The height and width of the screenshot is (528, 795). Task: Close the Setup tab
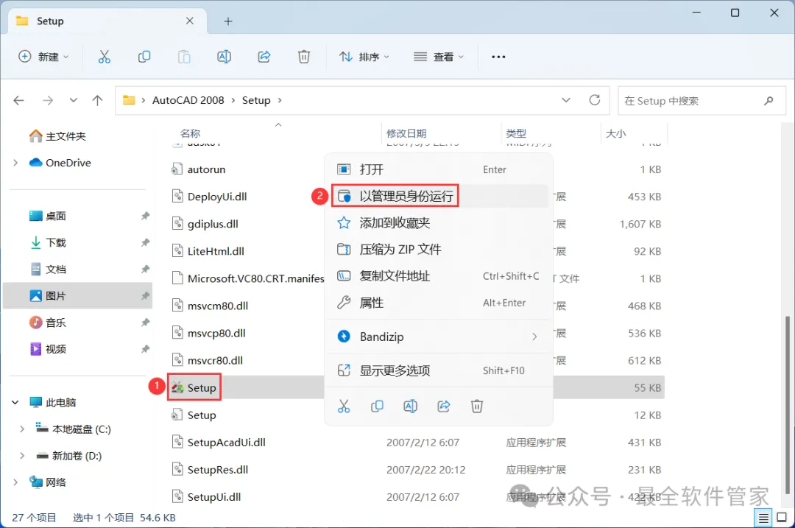[x=190, y=21]
